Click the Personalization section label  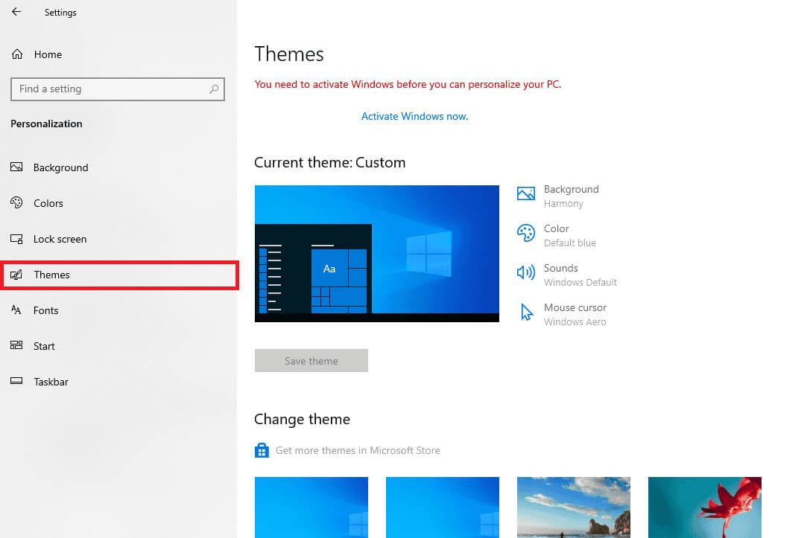pos(46,124)
